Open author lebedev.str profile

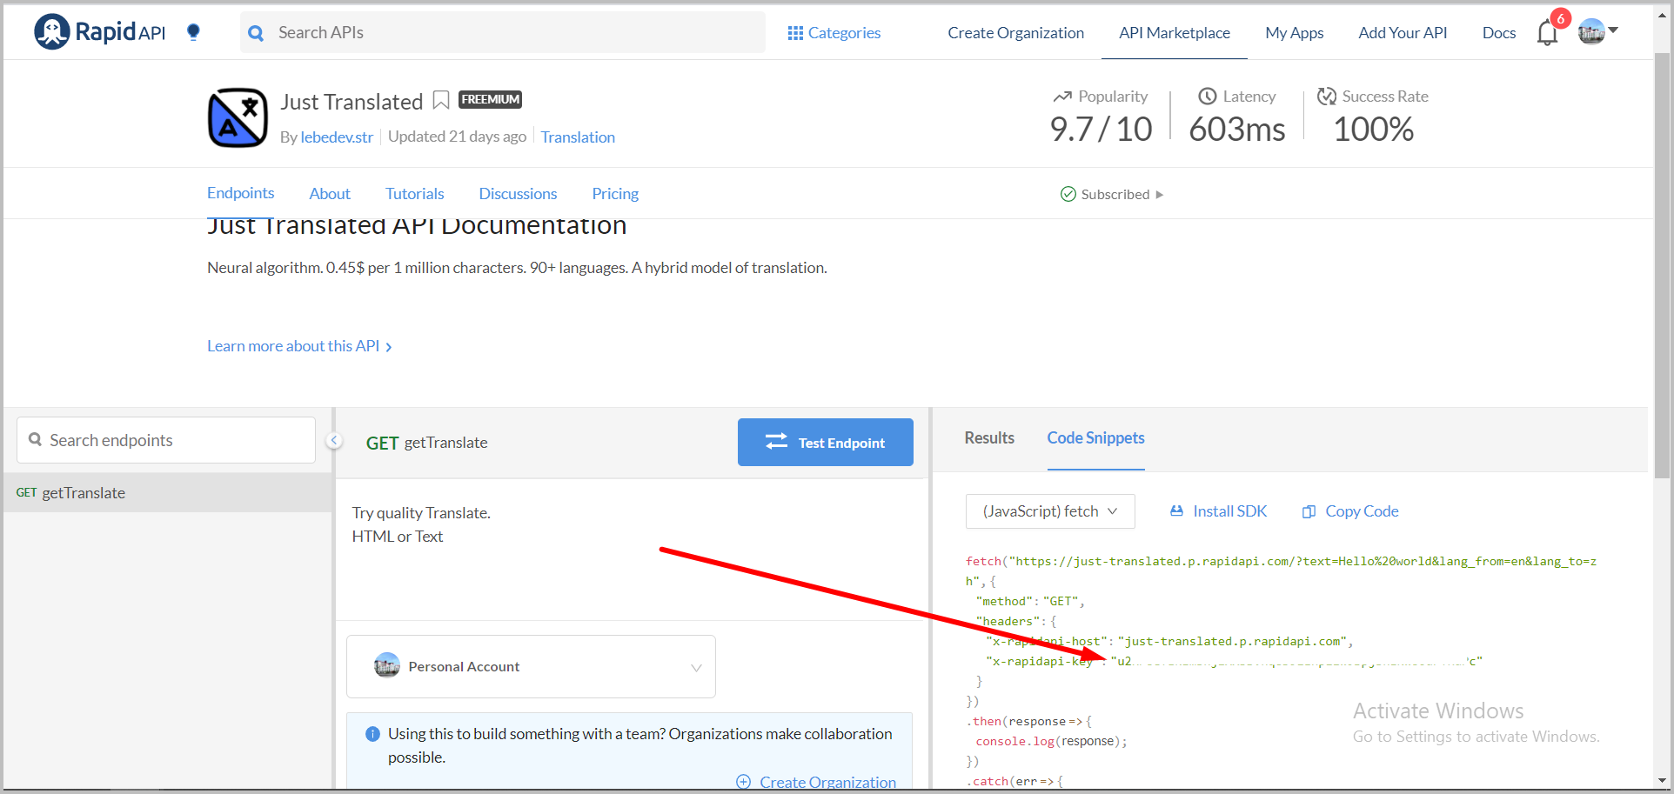[337, 137]
